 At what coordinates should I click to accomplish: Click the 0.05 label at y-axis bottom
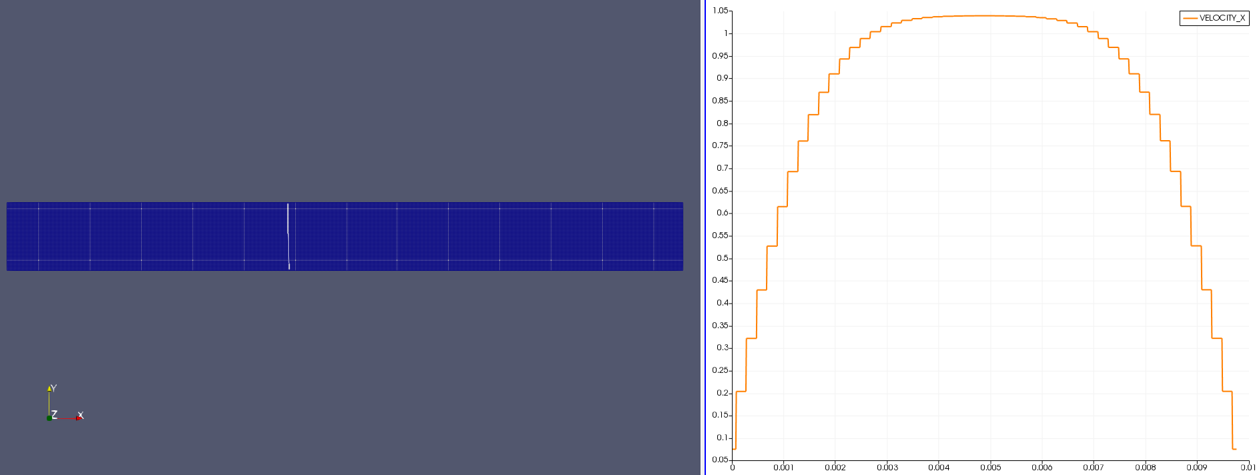[x=720, y=460]
